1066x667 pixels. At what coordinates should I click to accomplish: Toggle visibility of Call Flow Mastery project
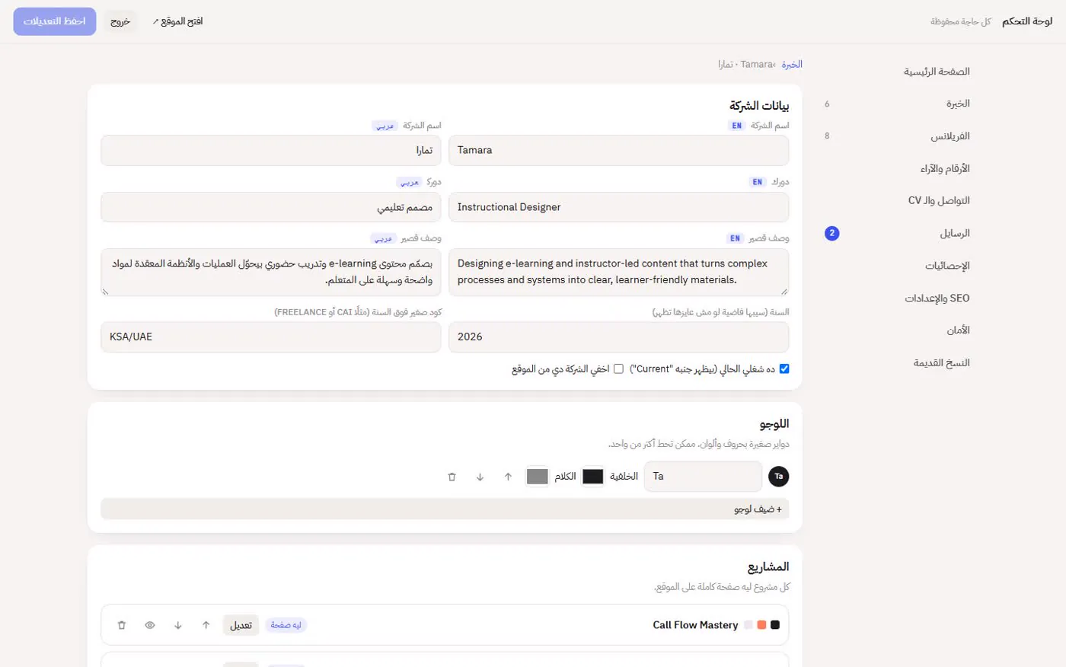[x=150, y=625]
